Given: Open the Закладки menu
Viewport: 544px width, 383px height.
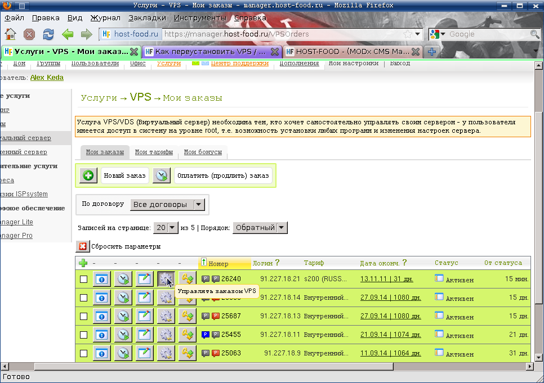Looking at the screenshot, I should (x=147, y=17).
